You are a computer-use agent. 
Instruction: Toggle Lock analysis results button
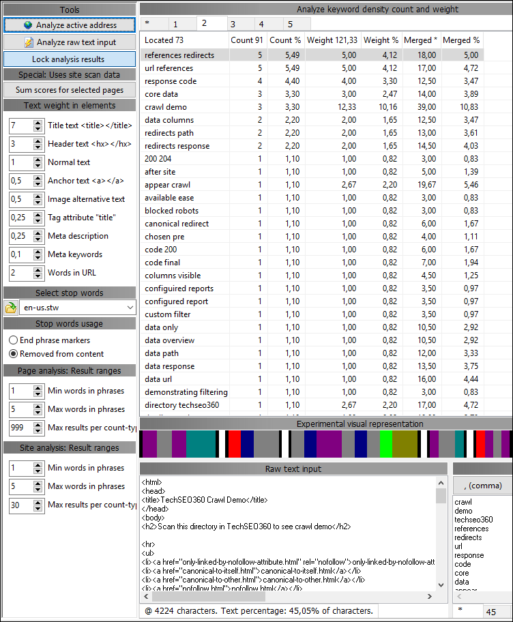[69, 59]
